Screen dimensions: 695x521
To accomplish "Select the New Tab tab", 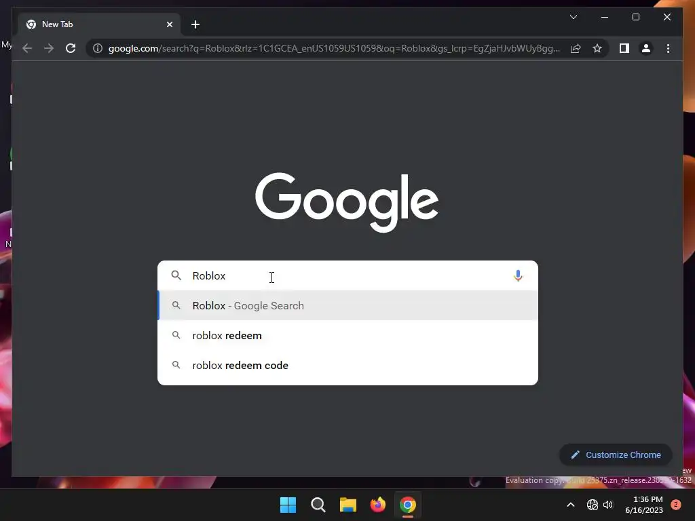I will click(99, 24).
